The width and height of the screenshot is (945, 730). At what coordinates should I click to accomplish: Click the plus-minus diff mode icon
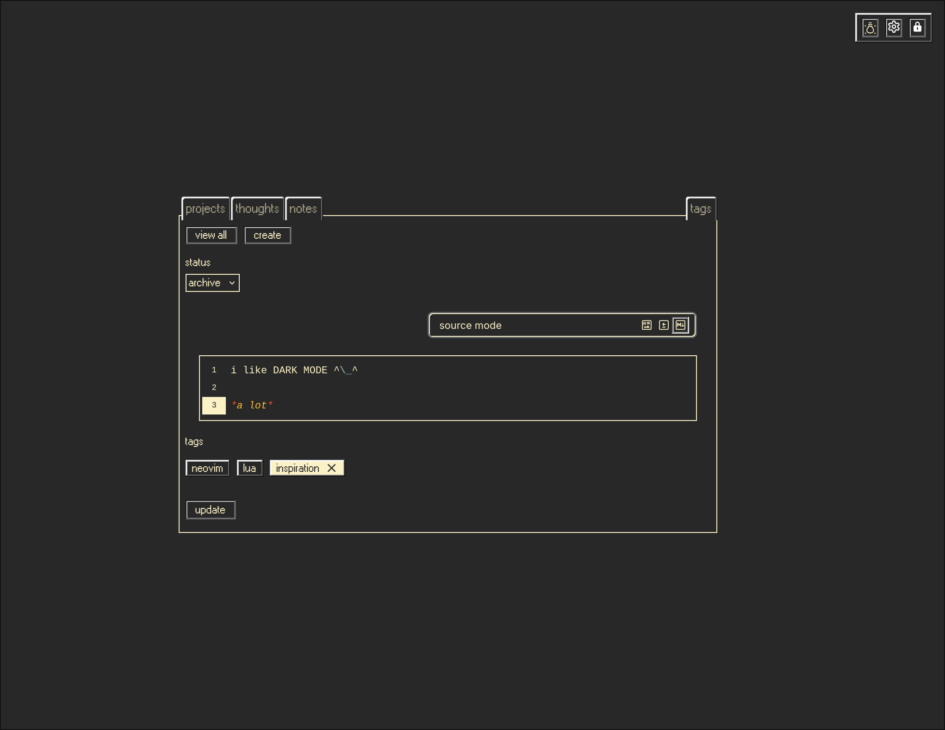pyautogui.click(x=664, y=325)
